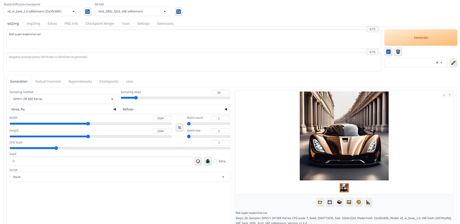Adjust the Batch count slider
Image resolution: width=460 pixels, height=224 pixels.
tap(209, 124)
